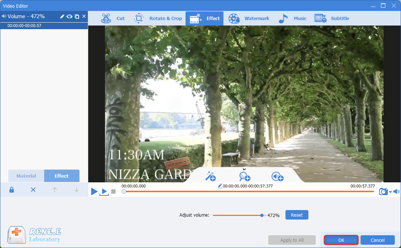Screen dimensions: 401x248
Task: Click the 00:00:00.000-00:00:57.377 range text
Action: (x=248, y=186)
